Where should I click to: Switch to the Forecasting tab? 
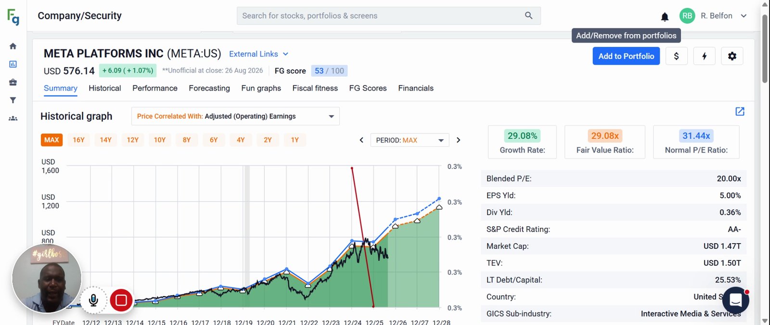(209, 88)
